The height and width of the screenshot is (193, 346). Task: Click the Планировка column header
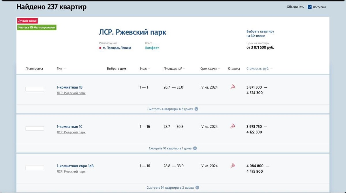[x=34, y=69]
